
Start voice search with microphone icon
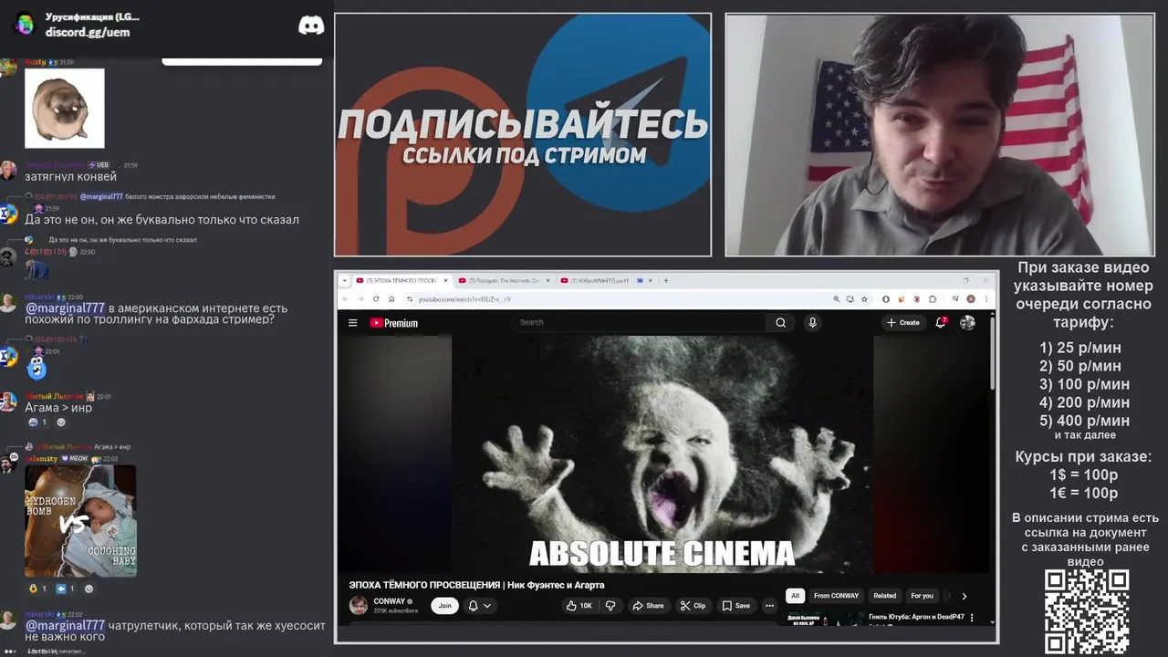[812, 322]
